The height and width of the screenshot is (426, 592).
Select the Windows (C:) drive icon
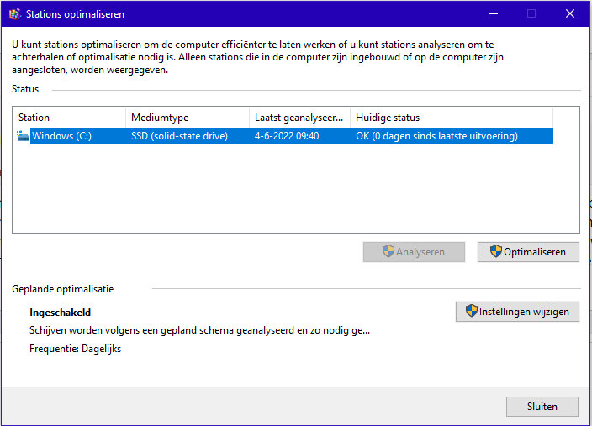coord(23,136)
